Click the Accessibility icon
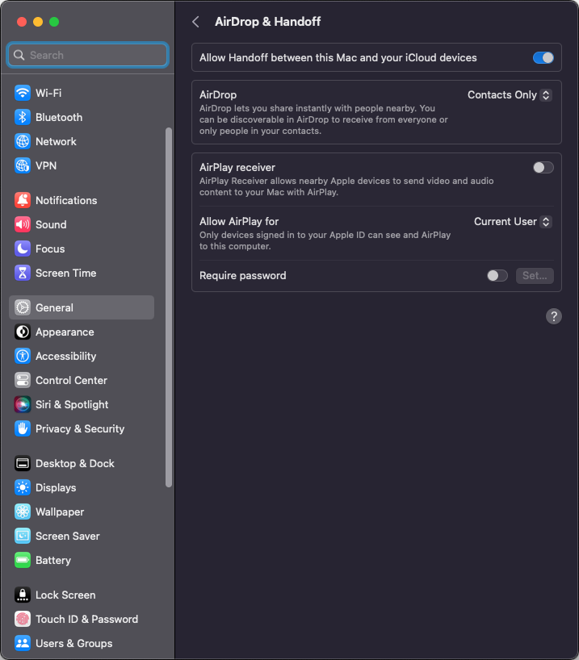 [x=23, y=356]
